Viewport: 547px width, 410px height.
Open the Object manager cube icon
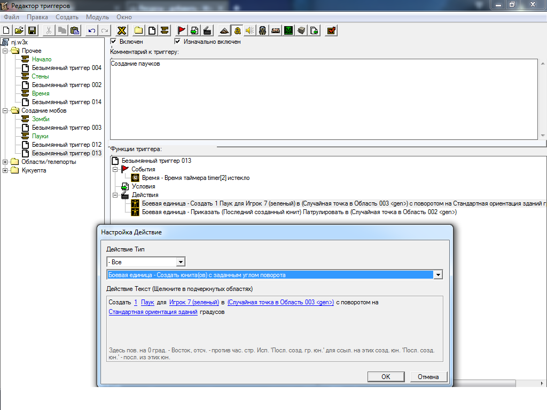[301, 30]
